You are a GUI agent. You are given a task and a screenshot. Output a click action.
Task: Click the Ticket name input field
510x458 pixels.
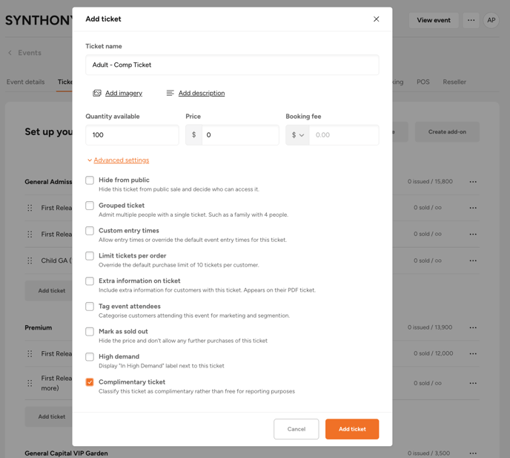232,65
